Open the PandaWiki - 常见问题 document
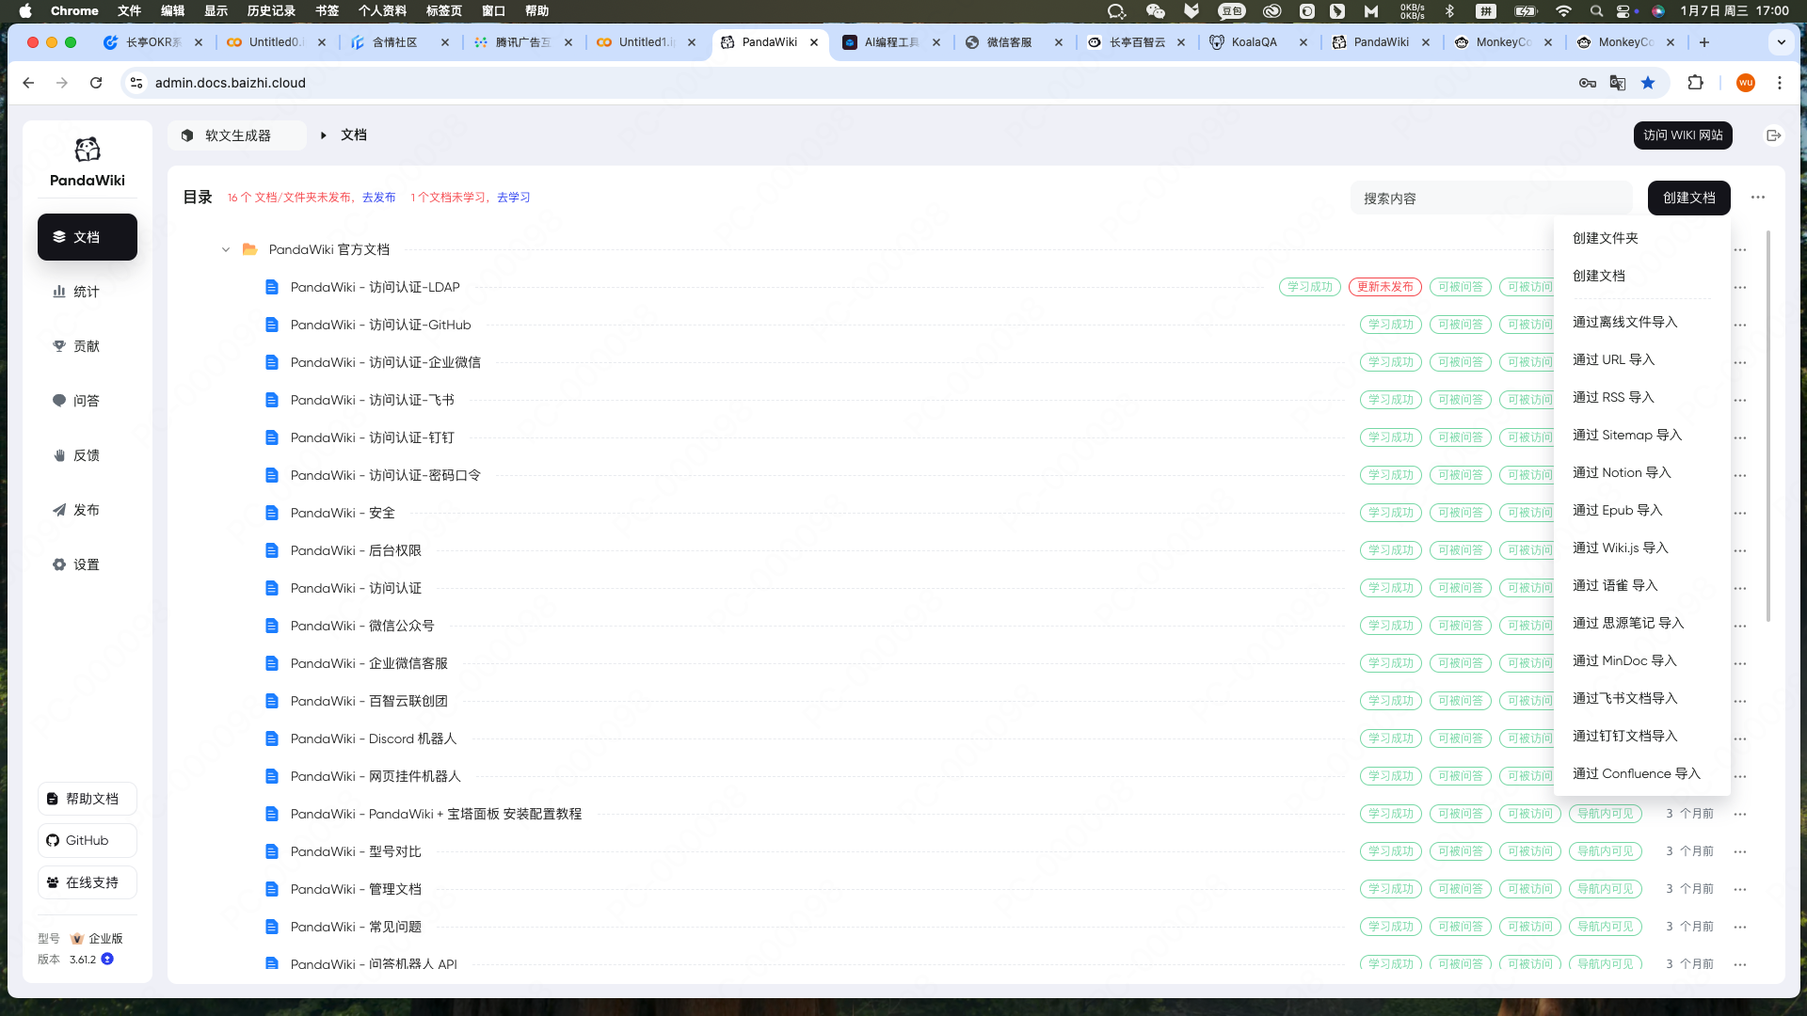 pos(356,927)
